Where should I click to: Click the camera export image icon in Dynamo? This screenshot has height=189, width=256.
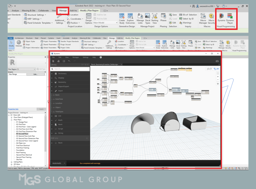click(217, 61)
